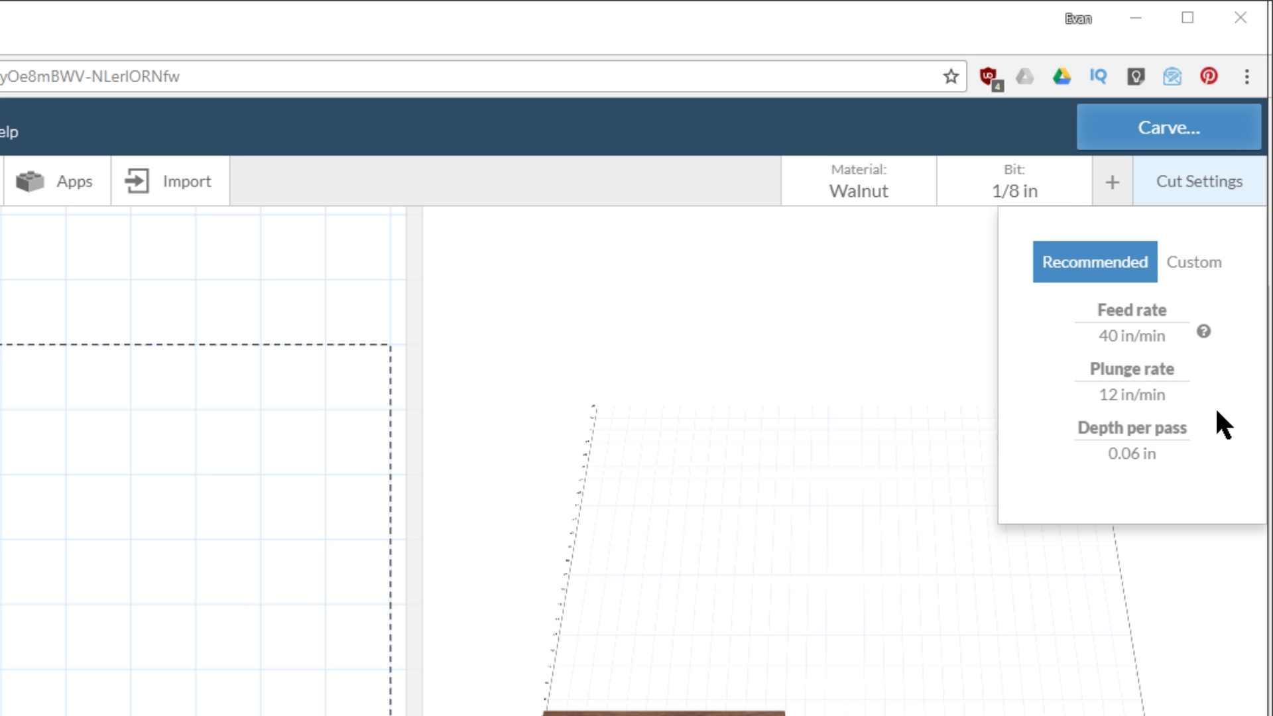Open the Material Walnut dropdown
This screenshot has width=1273, height=716.
coord(859,181)
